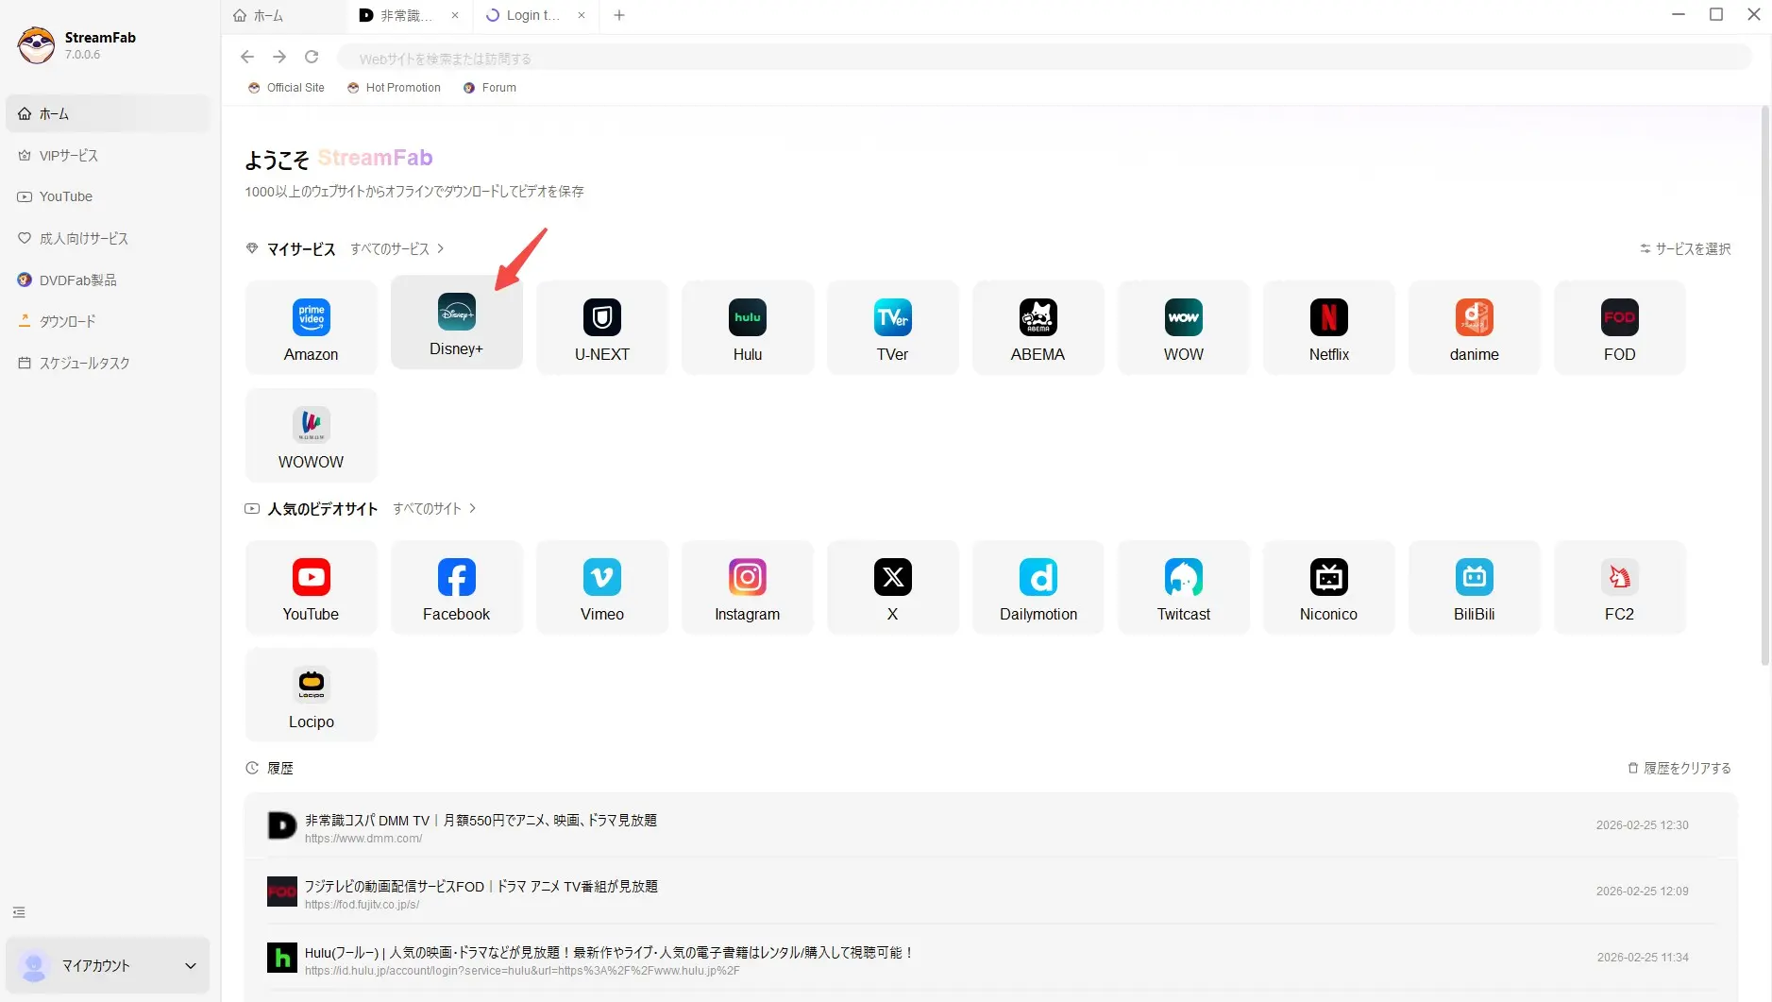
Task: Click the vertical page scrollbar
Action: [1764, 385]
